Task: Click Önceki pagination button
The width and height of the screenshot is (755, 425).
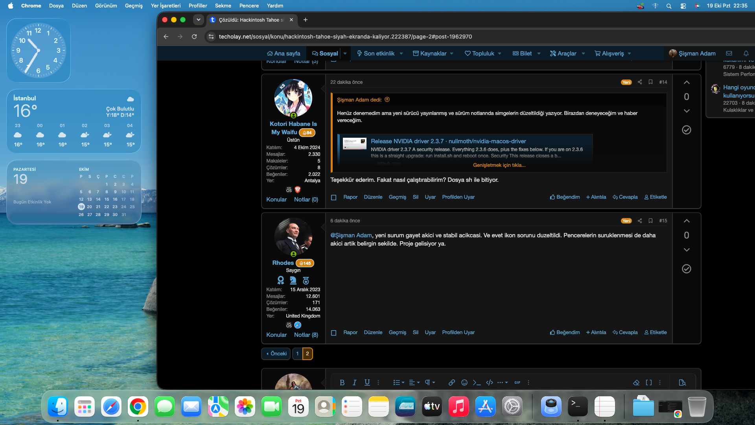Action: 276,354
